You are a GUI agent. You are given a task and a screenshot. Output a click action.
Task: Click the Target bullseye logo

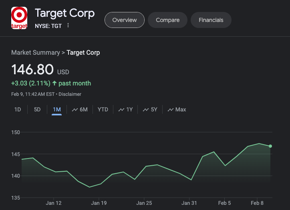19,18
